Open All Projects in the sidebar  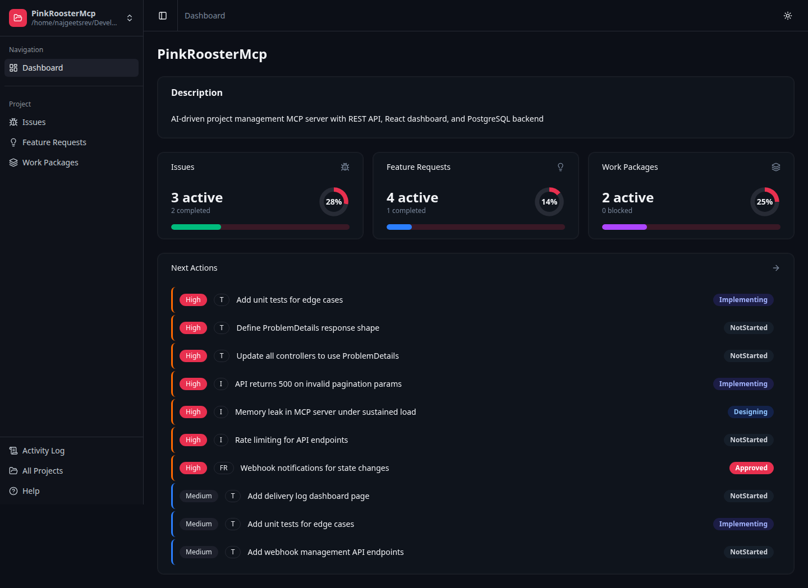(x=71, y=471)
